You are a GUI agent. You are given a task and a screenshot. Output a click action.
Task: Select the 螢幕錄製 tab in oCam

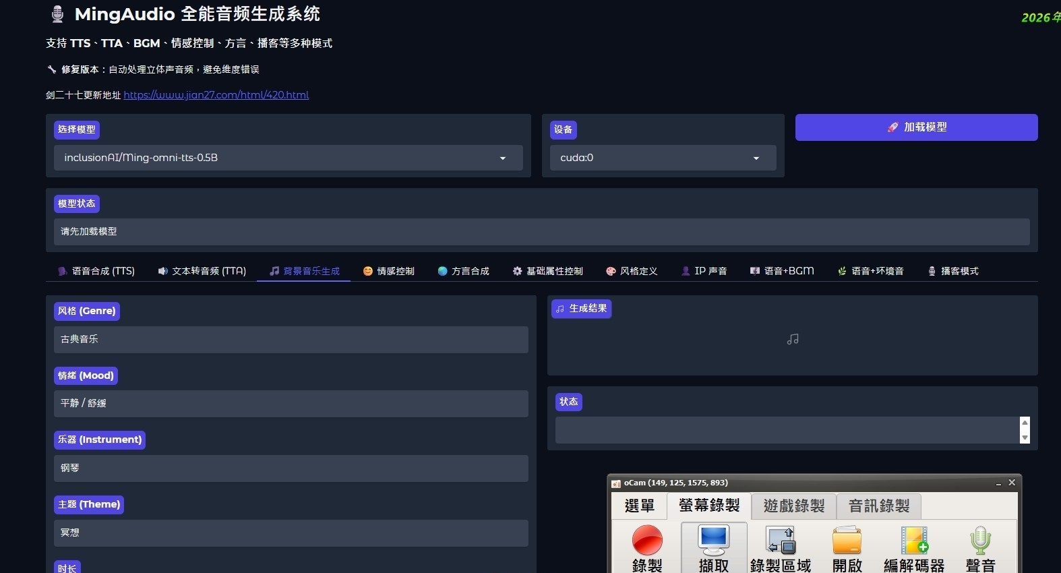click(709, 506)
